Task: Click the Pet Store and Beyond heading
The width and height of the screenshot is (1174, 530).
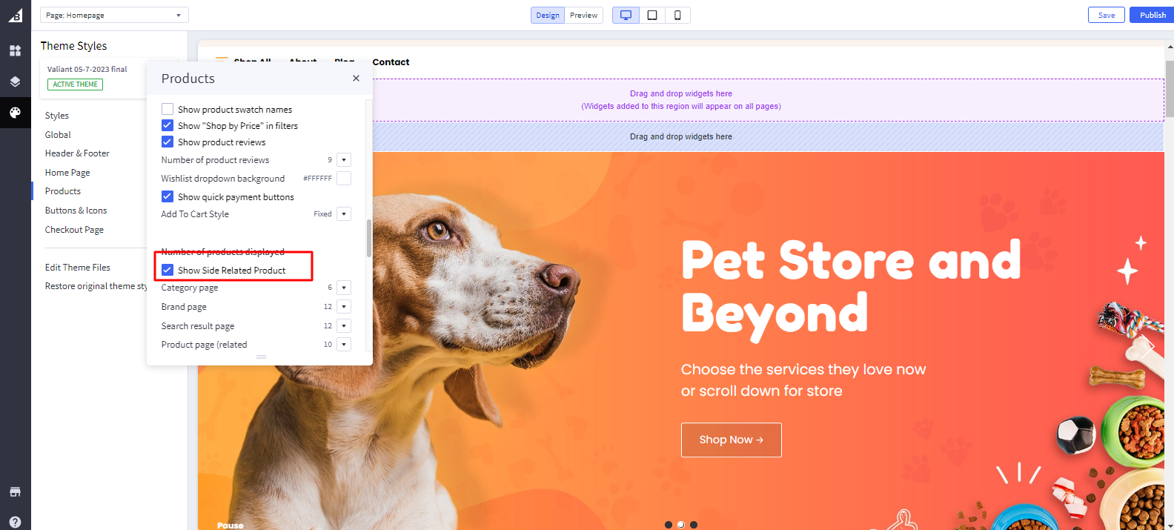Action: (x=851, y=288)
